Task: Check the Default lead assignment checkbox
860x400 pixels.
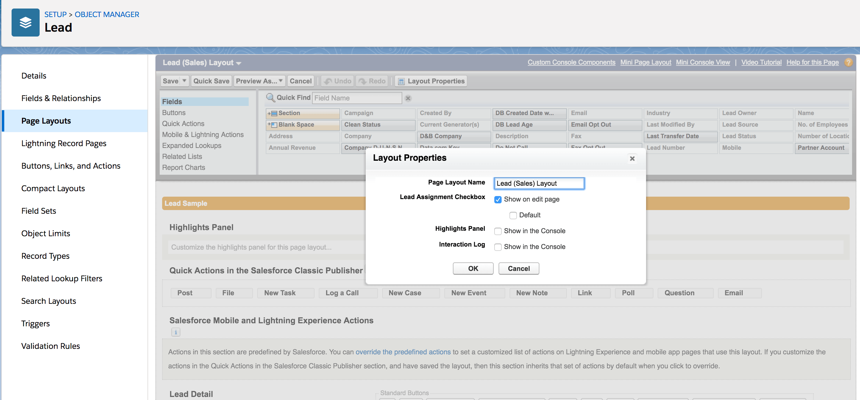Action: [x=513, y=215]
